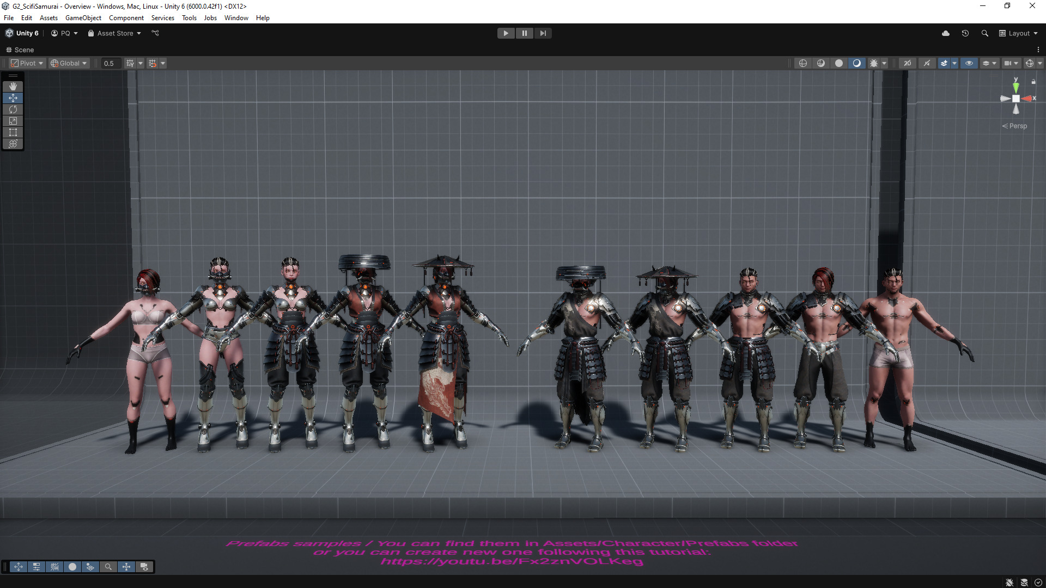Switch to unlit draw mode
Screen dimensions: 1046x588
(838, 63)
